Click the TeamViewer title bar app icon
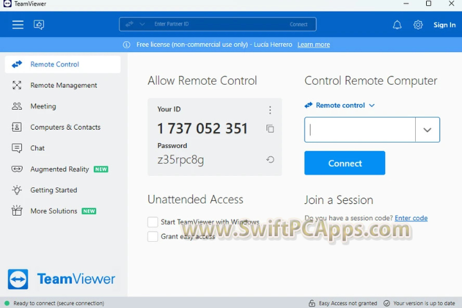 7,4
